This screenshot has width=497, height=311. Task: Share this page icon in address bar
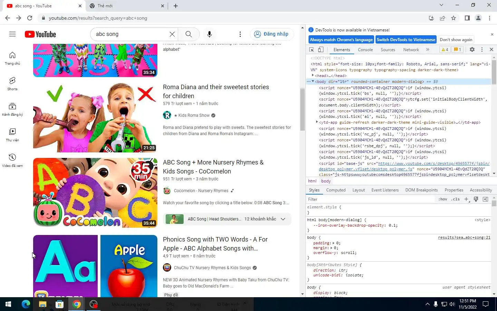[x=442, y=18]
